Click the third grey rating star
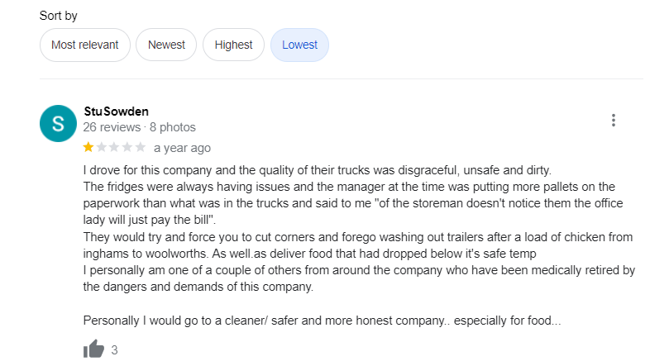The image size is (650, 361). (x=115, y=148)
